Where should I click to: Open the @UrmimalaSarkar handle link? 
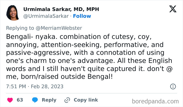tap(46, 16)
